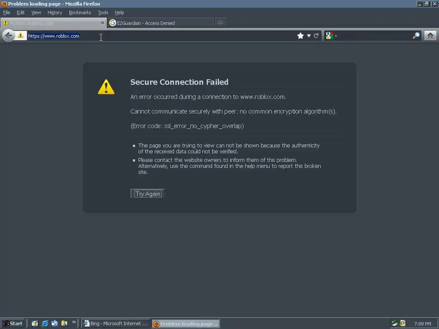The height and width of the screenshot is (329, 439).
Task: Go to the home page icon
Action: [x=430, y=36]
